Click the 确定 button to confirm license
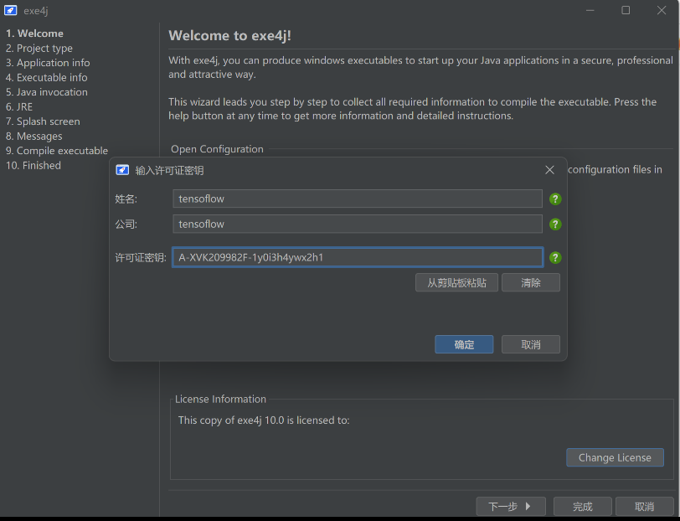 click(464, 345)
